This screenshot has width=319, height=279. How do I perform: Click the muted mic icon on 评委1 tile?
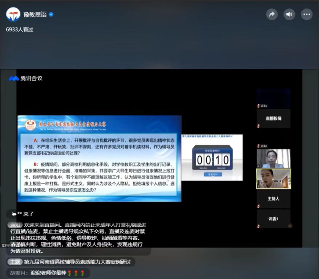(x=259, y=226)
